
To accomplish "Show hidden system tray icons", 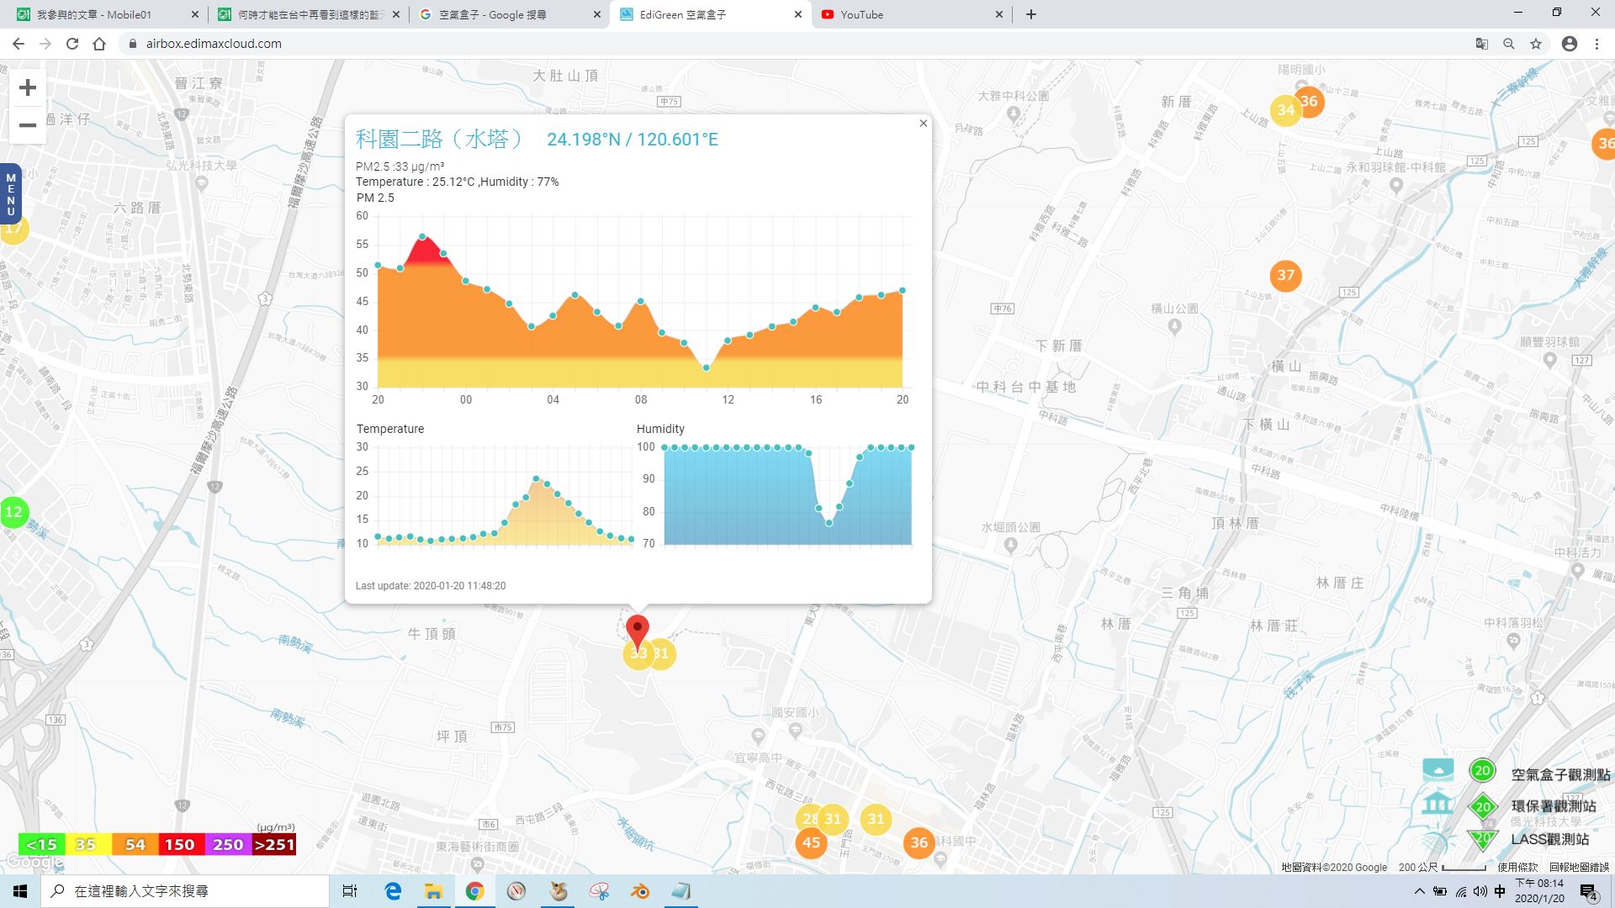I will click(x=1420, y=891).
